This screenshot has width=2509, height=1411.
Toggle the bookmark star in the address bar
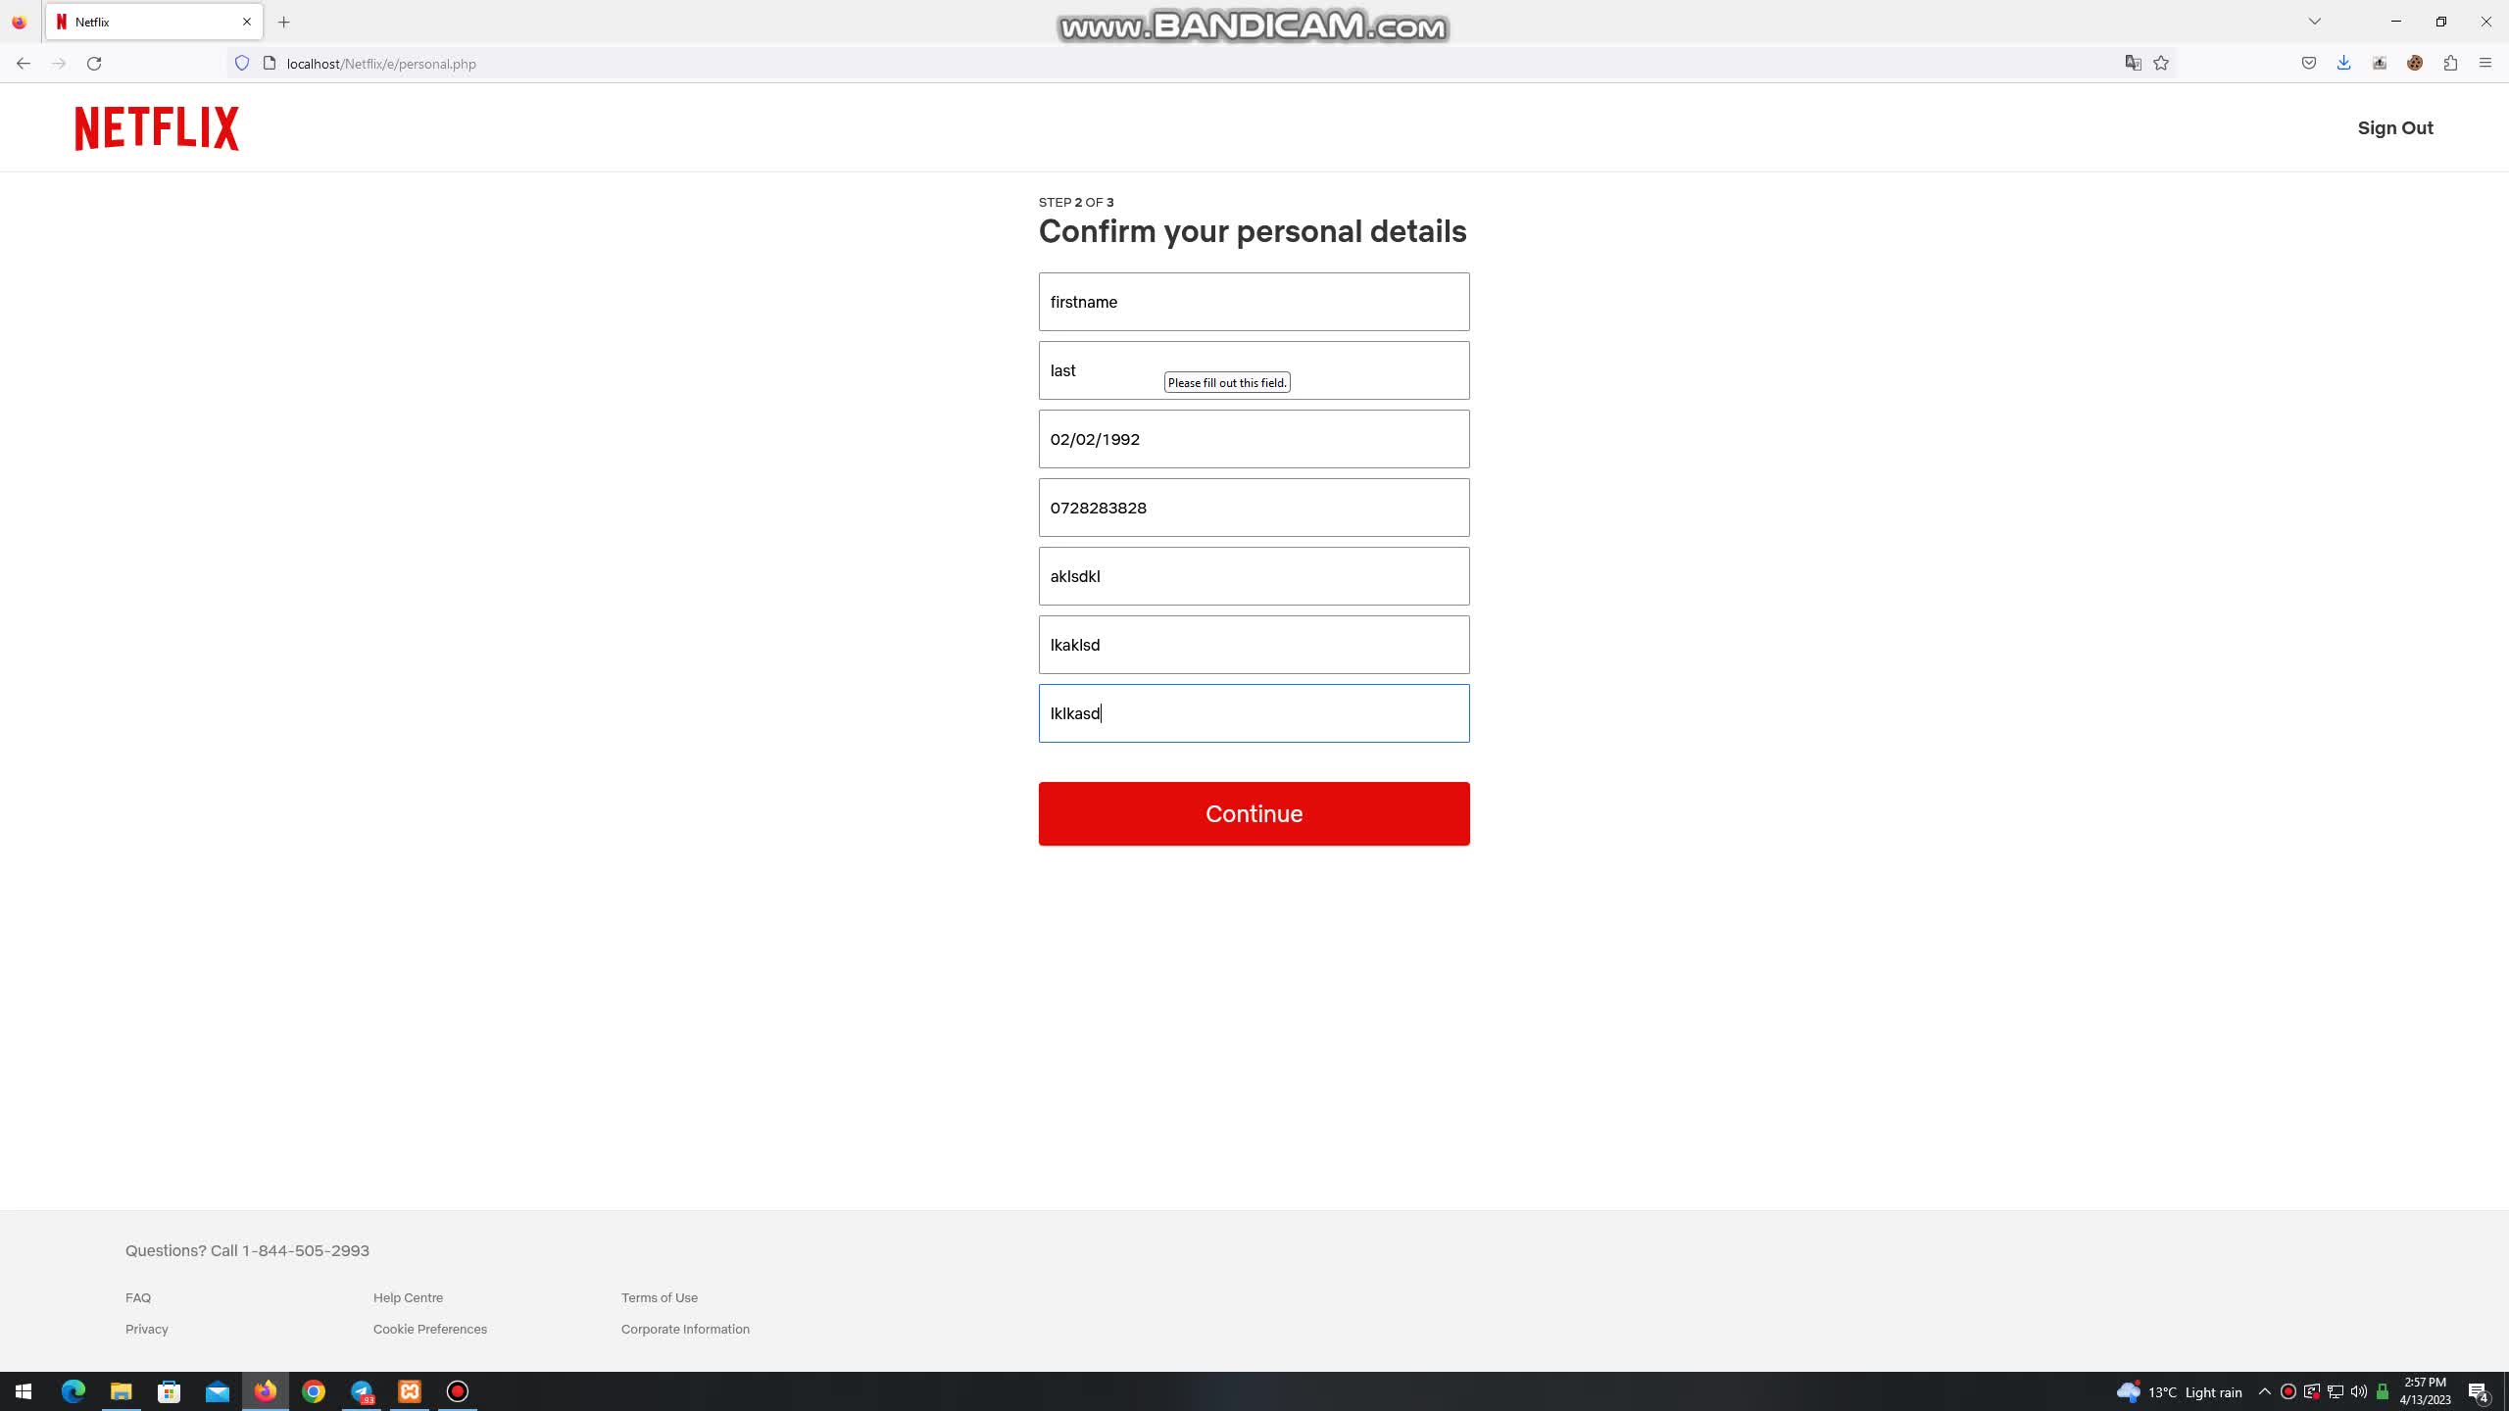pyautogui.click(x=2162, y=63)
